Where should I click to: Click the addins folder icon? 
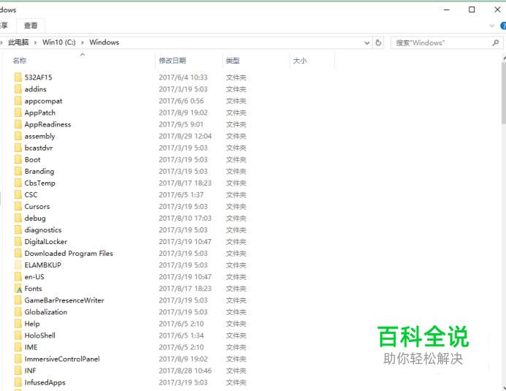click(x=18, y=89)
